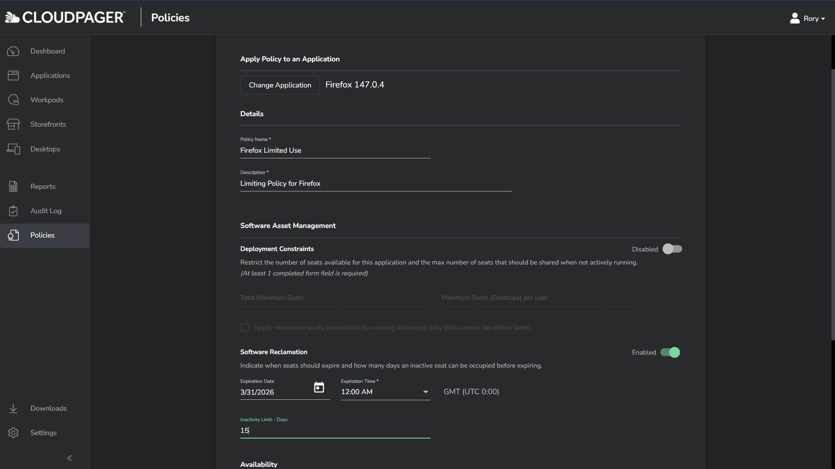Open Applications from the sidebar
835x469 pixels.
44,76
